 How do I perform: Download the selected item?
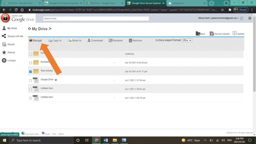(x=95, y=40)
